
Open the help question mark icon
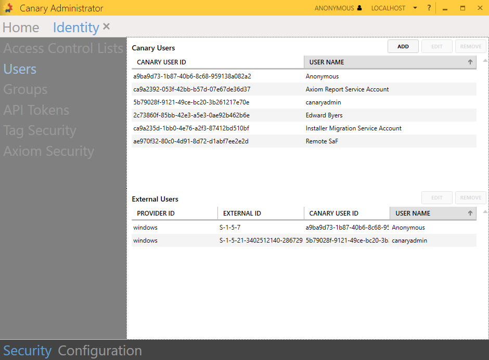429,8
